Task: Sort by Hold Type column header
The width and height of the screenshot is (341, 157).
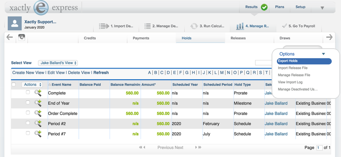Action: point(242,85)
